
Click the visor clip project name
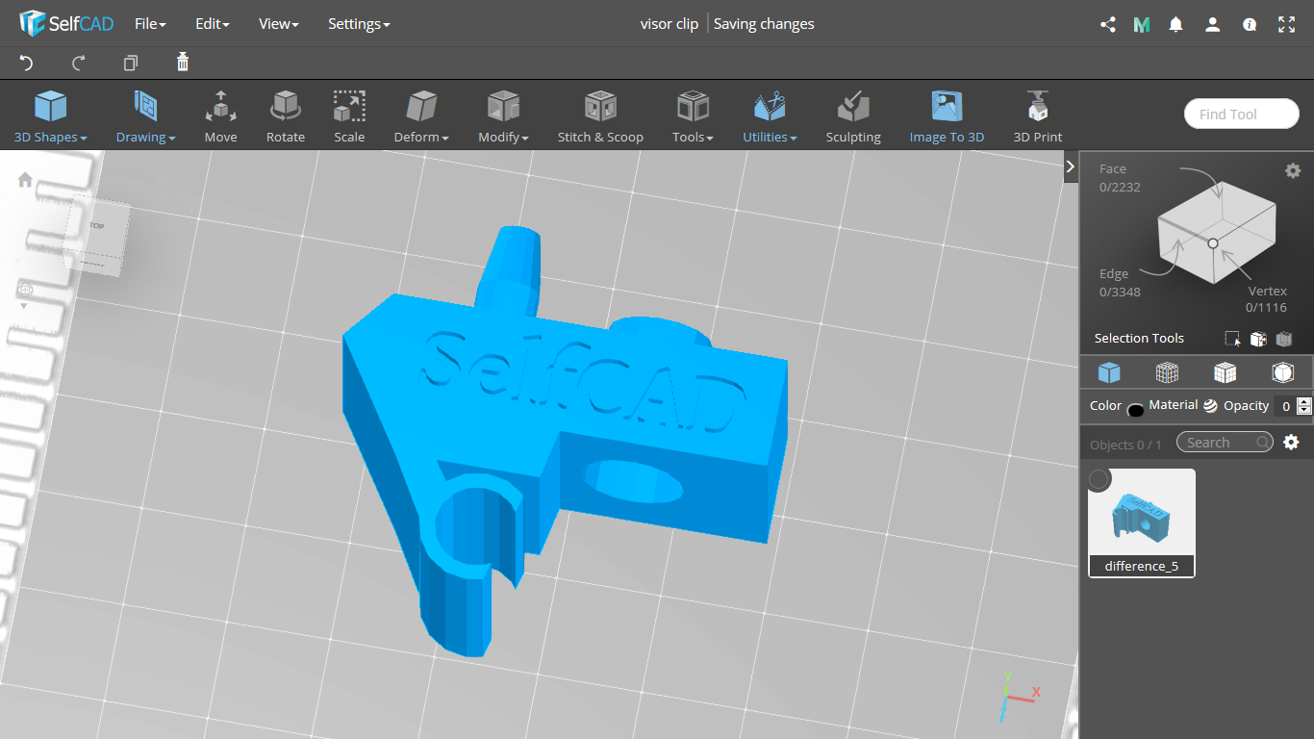(670, 24)
